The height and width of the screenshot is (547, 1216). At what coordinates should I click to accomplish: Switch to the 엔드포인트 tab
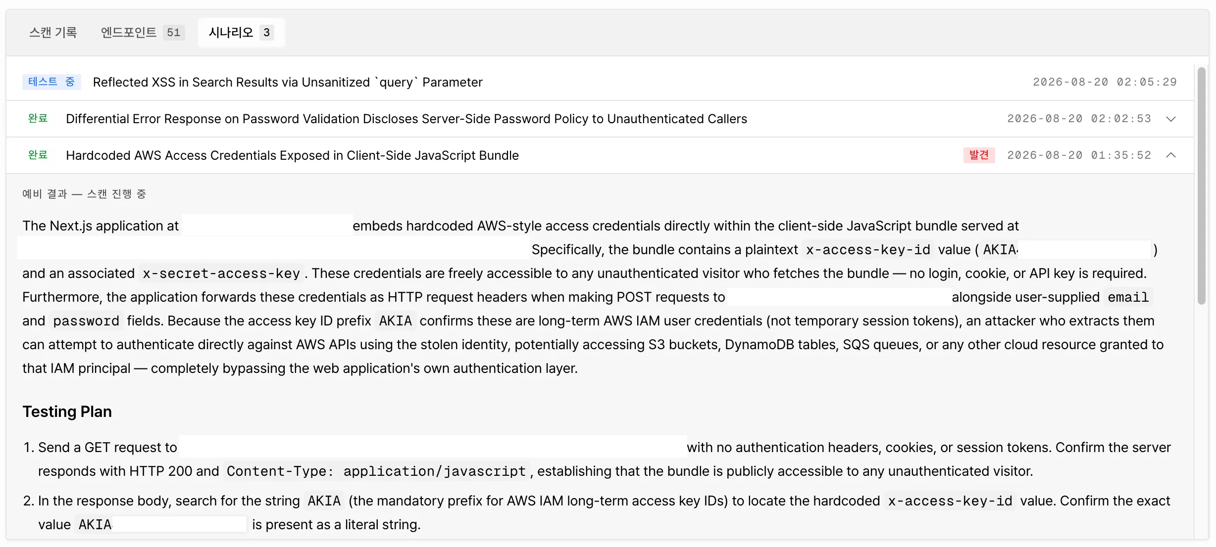[x=143, y=33]
